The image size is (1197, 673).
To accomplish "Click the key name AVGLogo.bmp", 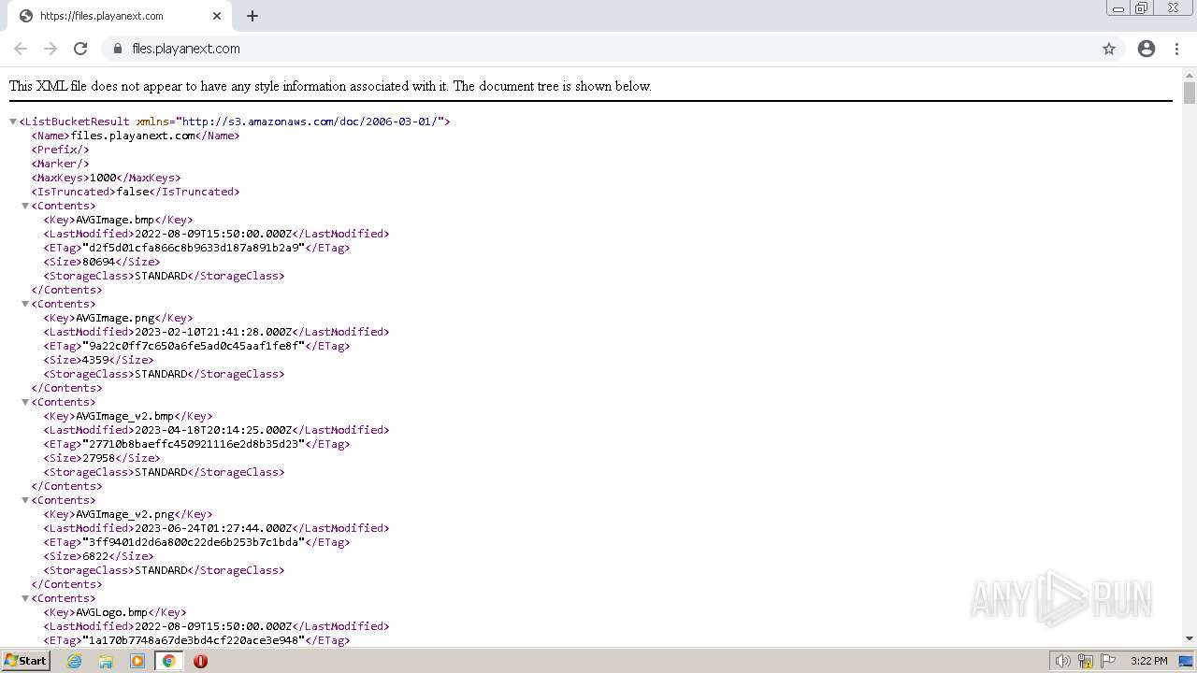I will pyautogui.click(x=111, y=612).
